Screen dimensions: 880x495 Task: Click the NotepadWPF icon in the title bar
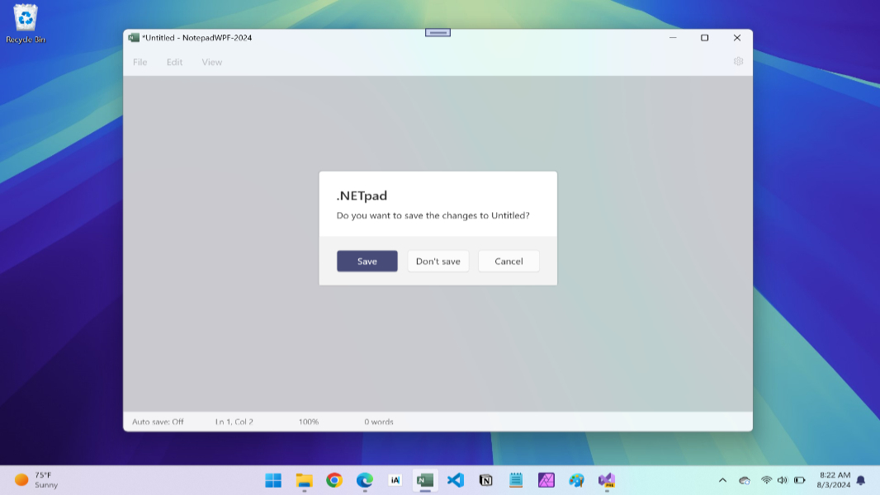tap(132, 37)
